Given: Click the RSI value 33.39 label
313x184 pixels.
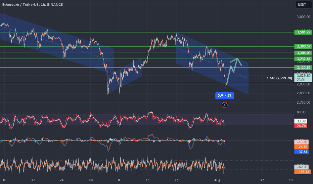Looking at the screenshot, I should coord(301,121).
